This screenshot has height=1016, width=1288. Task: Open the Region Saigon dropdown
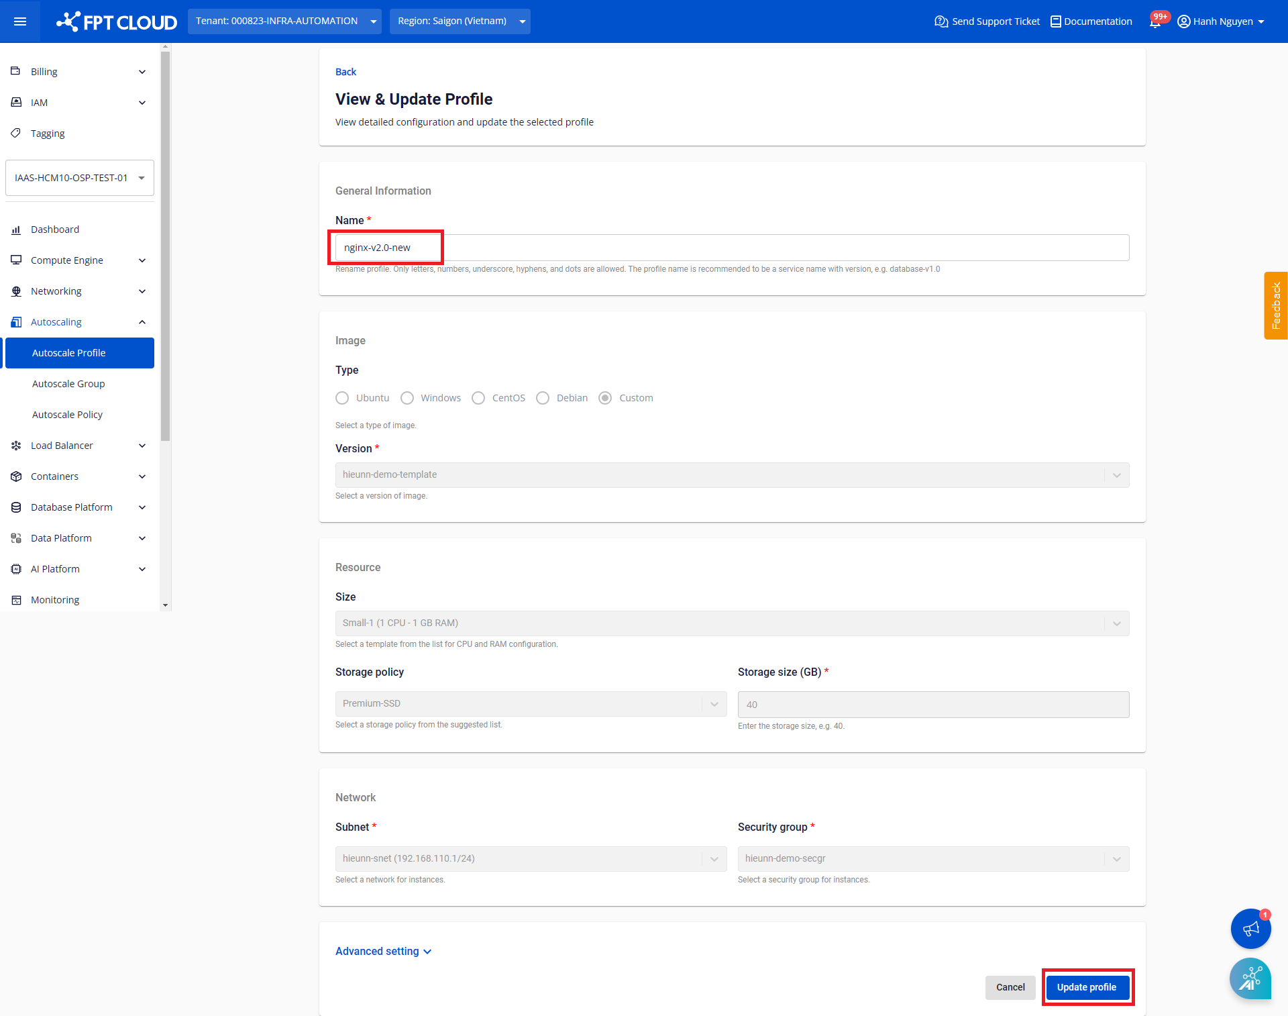pos(460,21)
